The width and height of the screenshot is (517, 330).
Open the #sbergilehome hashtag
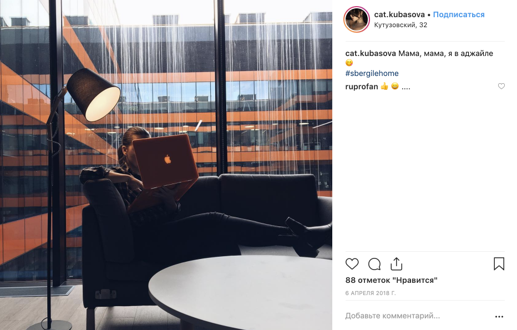(x=372, y=73)
